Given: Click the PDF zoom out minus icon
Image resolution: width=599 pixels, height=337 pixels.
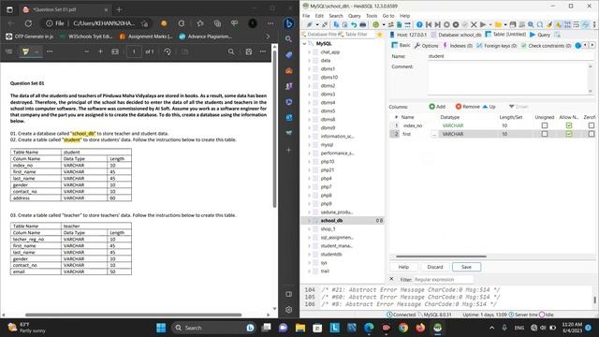Looking at the screenshot, I should (x=87, y=51).
